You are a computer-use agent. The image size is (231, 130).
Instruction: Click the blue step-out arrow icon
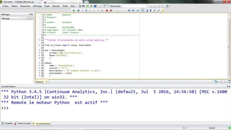pyautogui.click(x=86, y=10)
